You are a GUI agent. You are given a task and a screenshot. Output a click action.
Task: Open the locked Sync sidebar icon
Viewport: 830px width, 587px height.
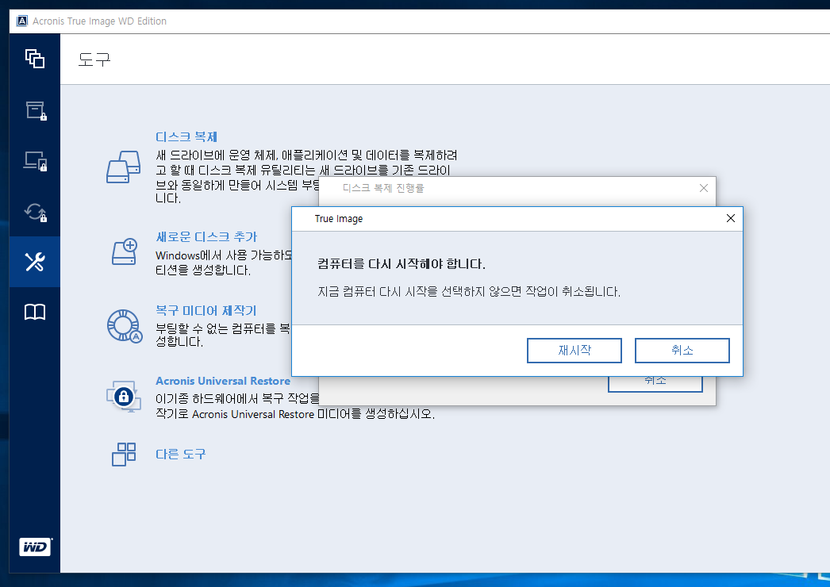tap(36, 211)
